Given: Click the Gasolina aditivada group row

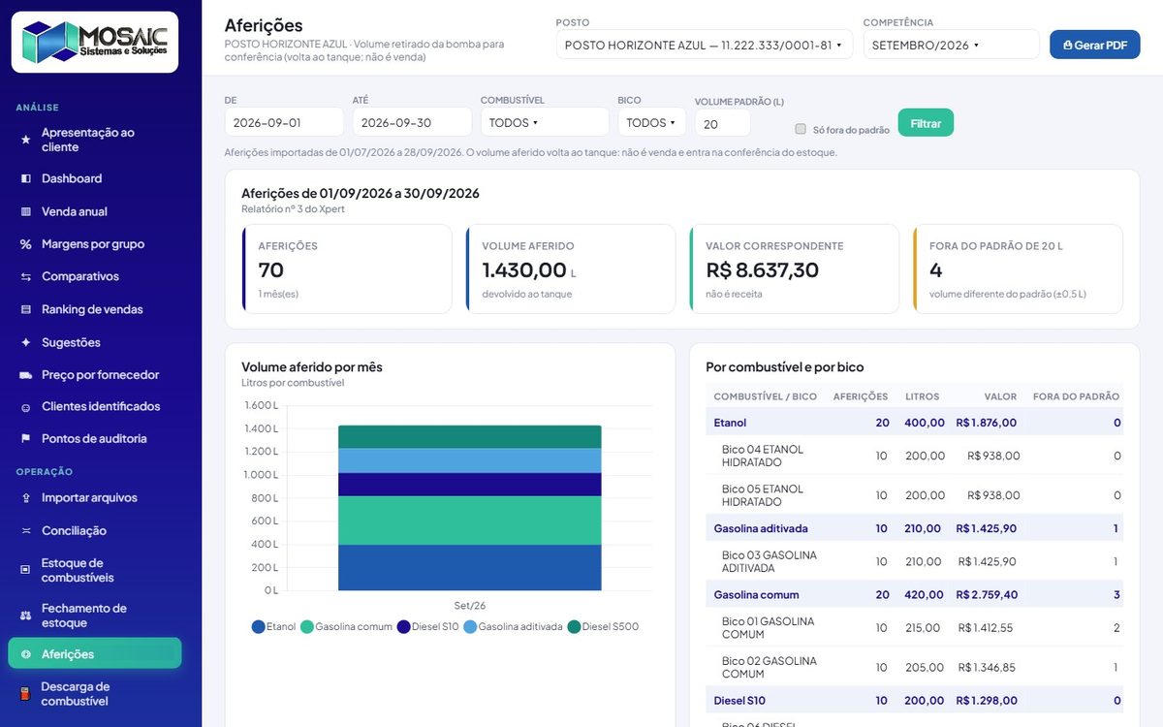Looking at the screenshot, I should point(914,528).
